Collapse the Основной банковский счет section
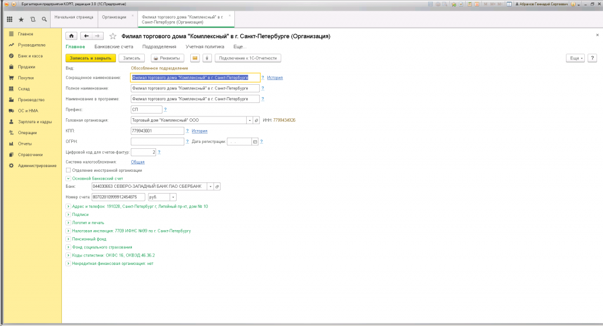 tap(69, 178)
